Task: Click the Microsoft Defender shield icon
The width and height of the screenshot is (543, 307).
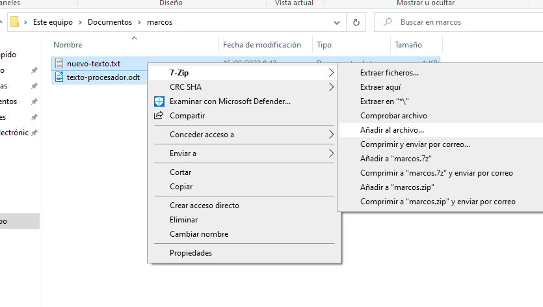Action: pyautogui.click(x=159, y=101)
